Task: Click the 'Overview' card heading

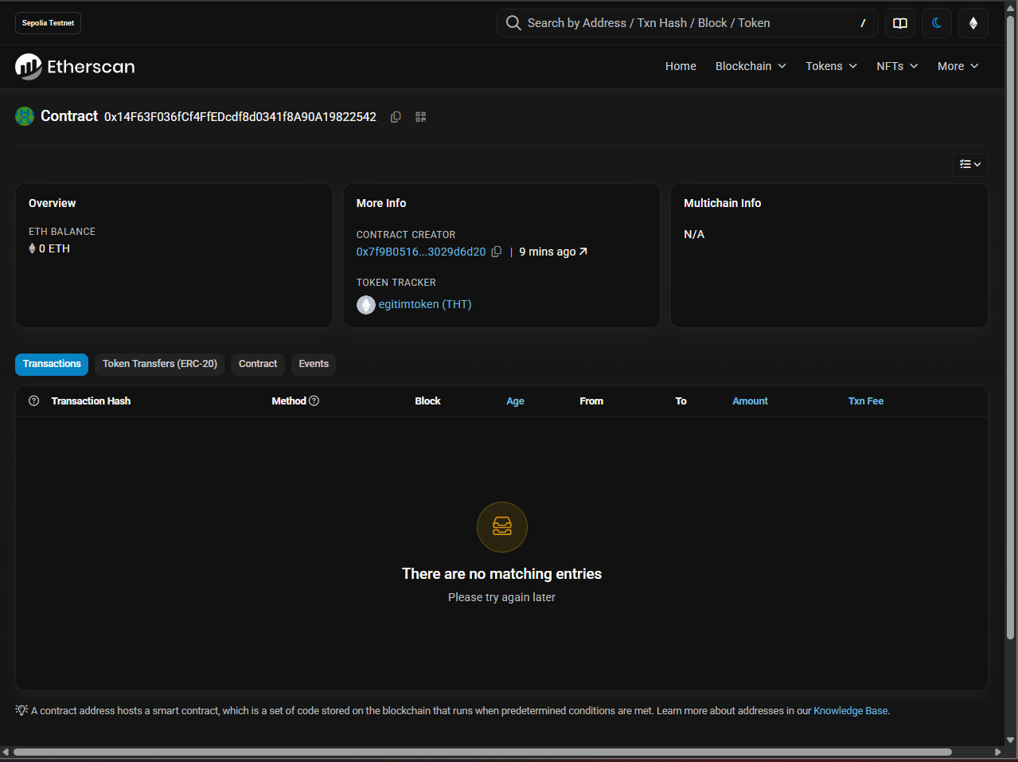Action: pos(53,203)
